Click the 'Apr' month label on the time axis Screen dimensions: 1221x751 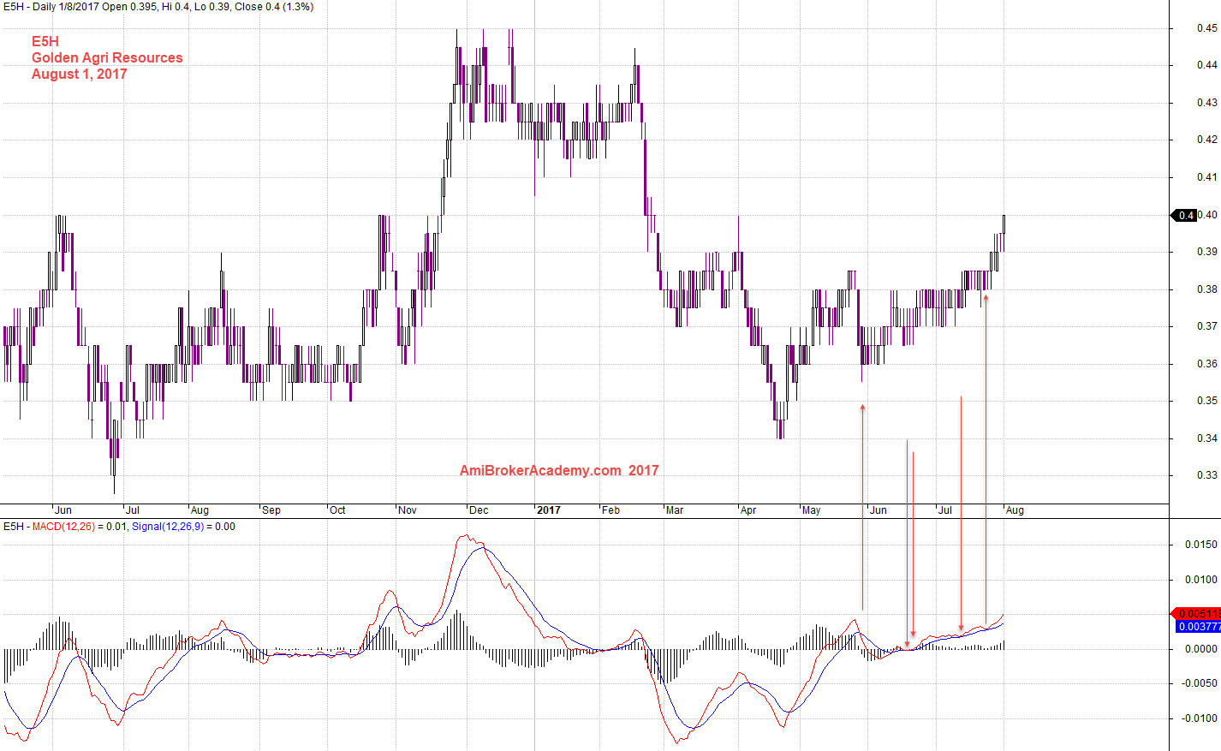click(x=748, y=510)
